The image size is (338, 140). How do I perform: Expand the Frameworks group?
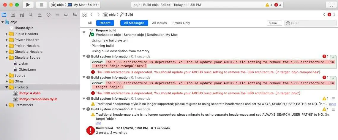pos(7,105)
